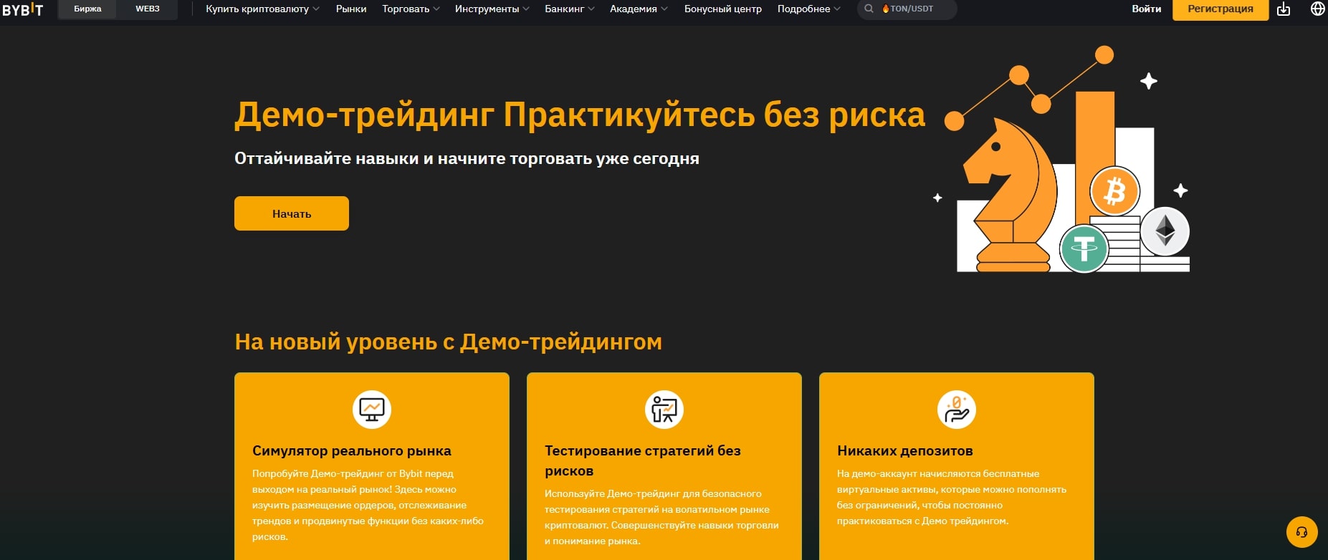Switch to the WEB3 tab
Viewport: 1328px width, 560px height.
click(x=148, y=9)
